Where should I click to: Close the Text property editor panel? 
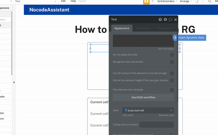point(175,20)
